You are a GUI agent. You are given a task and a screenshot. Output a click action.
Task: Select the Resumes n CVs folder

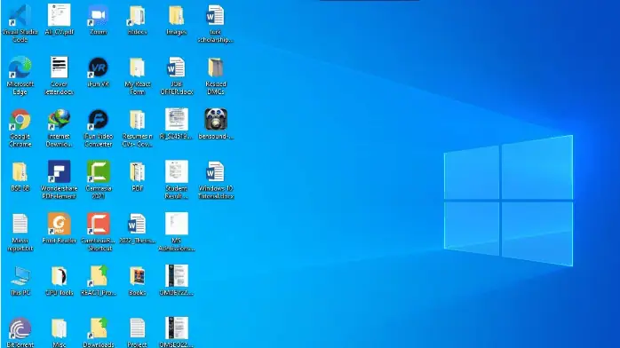pyautogui.click(x=137, y=120)
